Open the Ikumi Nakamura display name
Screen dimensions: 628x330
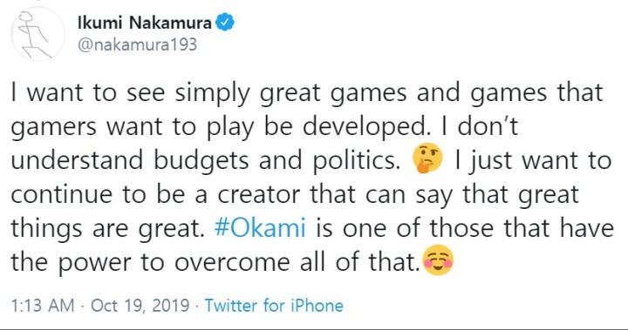coord(144,23)
